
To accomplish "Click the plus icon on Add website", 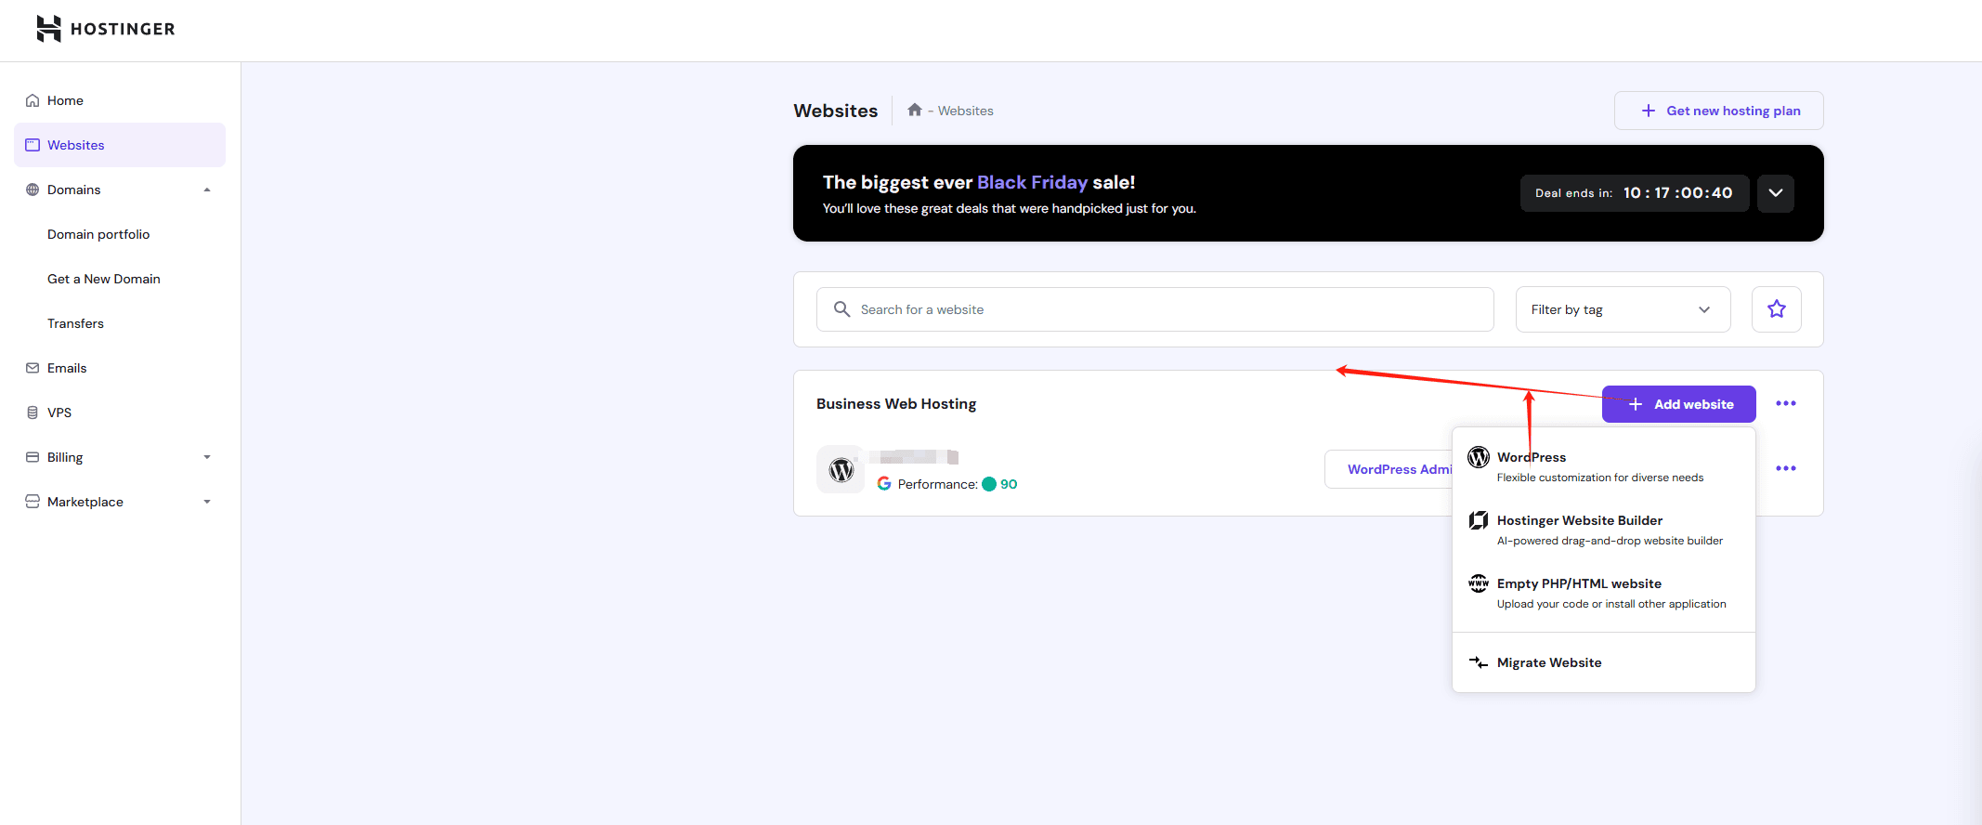I will (1636, 404).
